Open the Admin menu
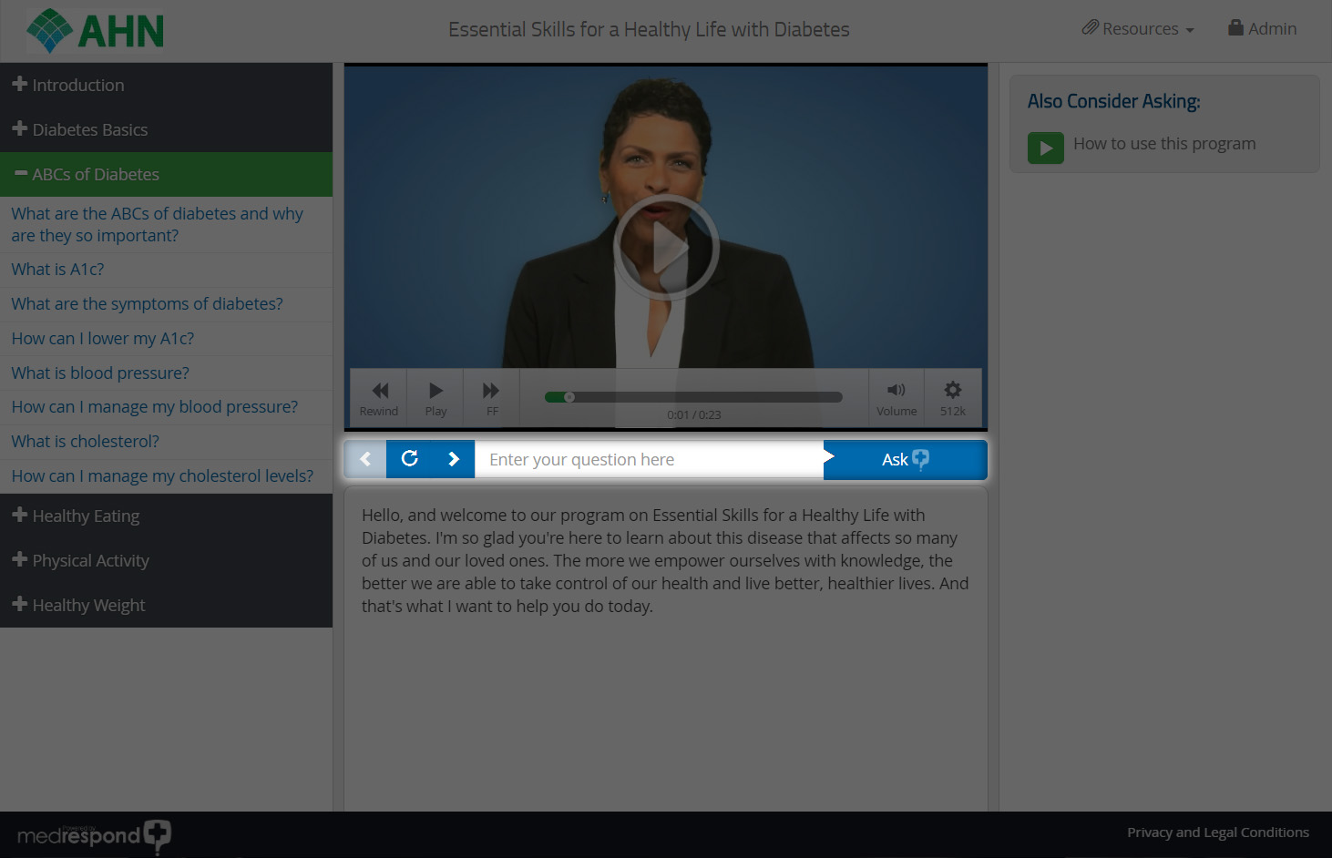The image size is (1332, 858). click(1263, 29)
